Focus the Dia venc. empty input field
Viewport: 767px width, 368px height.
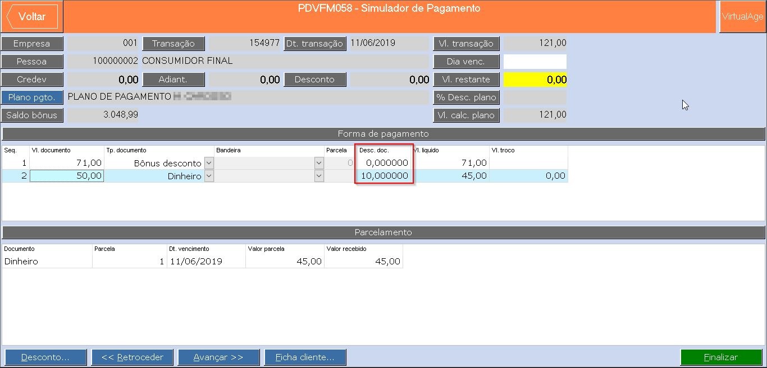(535, 62)
